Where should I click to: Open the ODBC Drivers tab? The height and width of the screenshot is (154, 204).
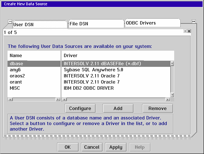(153, 23)
